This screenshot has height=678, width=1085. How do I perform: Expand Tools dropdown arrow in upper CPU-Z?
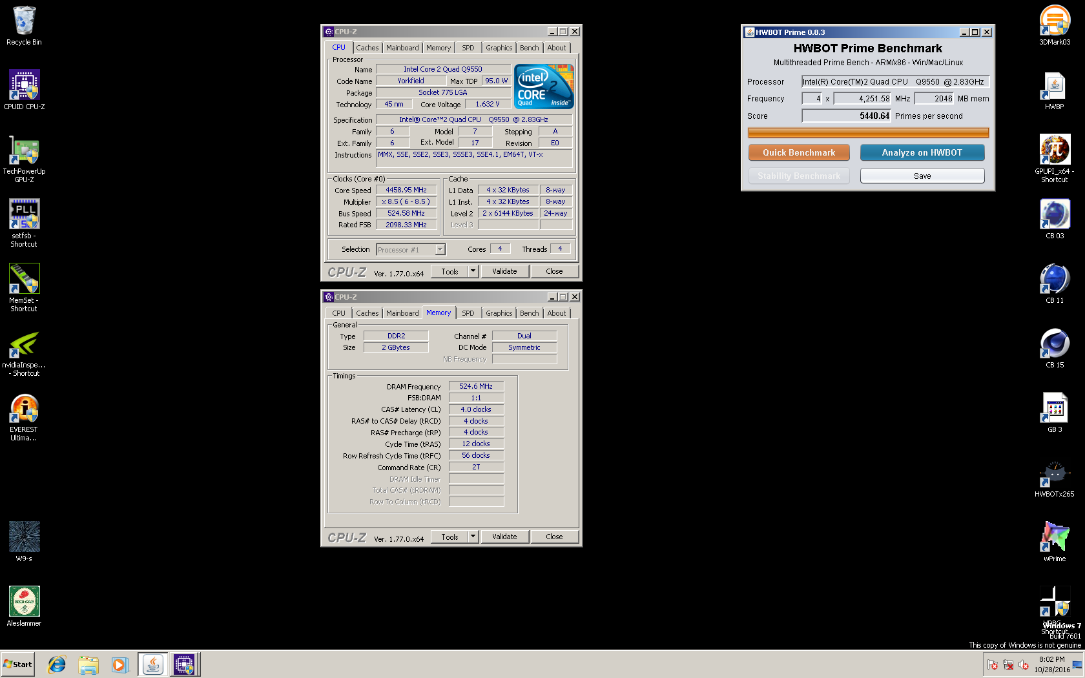tap(473, 271)
